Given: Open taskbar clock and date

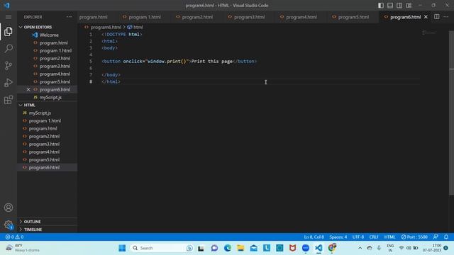Looking at the screenshot, I should tap(432, 248).
